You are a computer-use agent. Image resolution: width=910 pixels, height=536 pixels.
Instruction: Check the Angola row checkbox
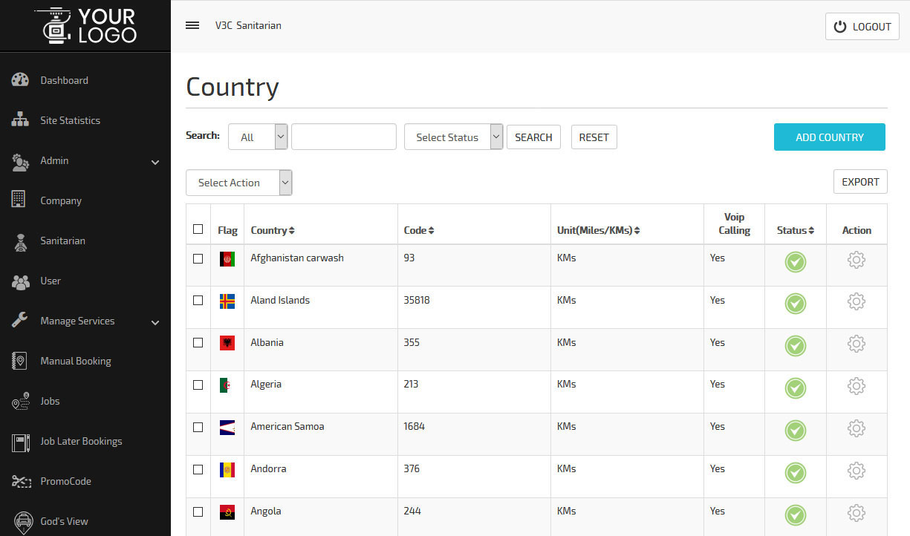(x=198, y=512)
